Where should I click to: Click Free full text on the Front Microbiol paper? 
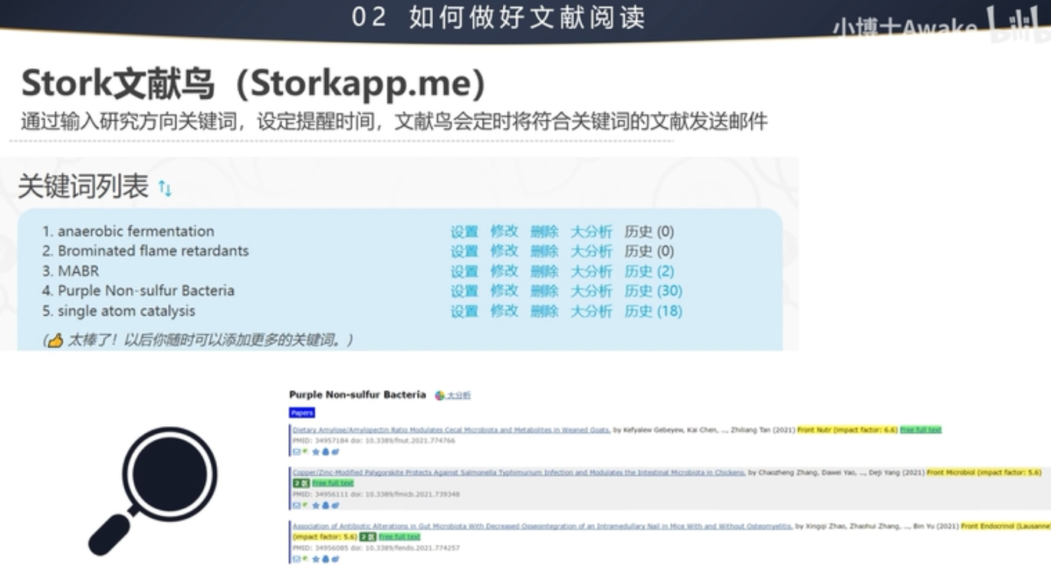pyautogui.click(x=333, y=484)
